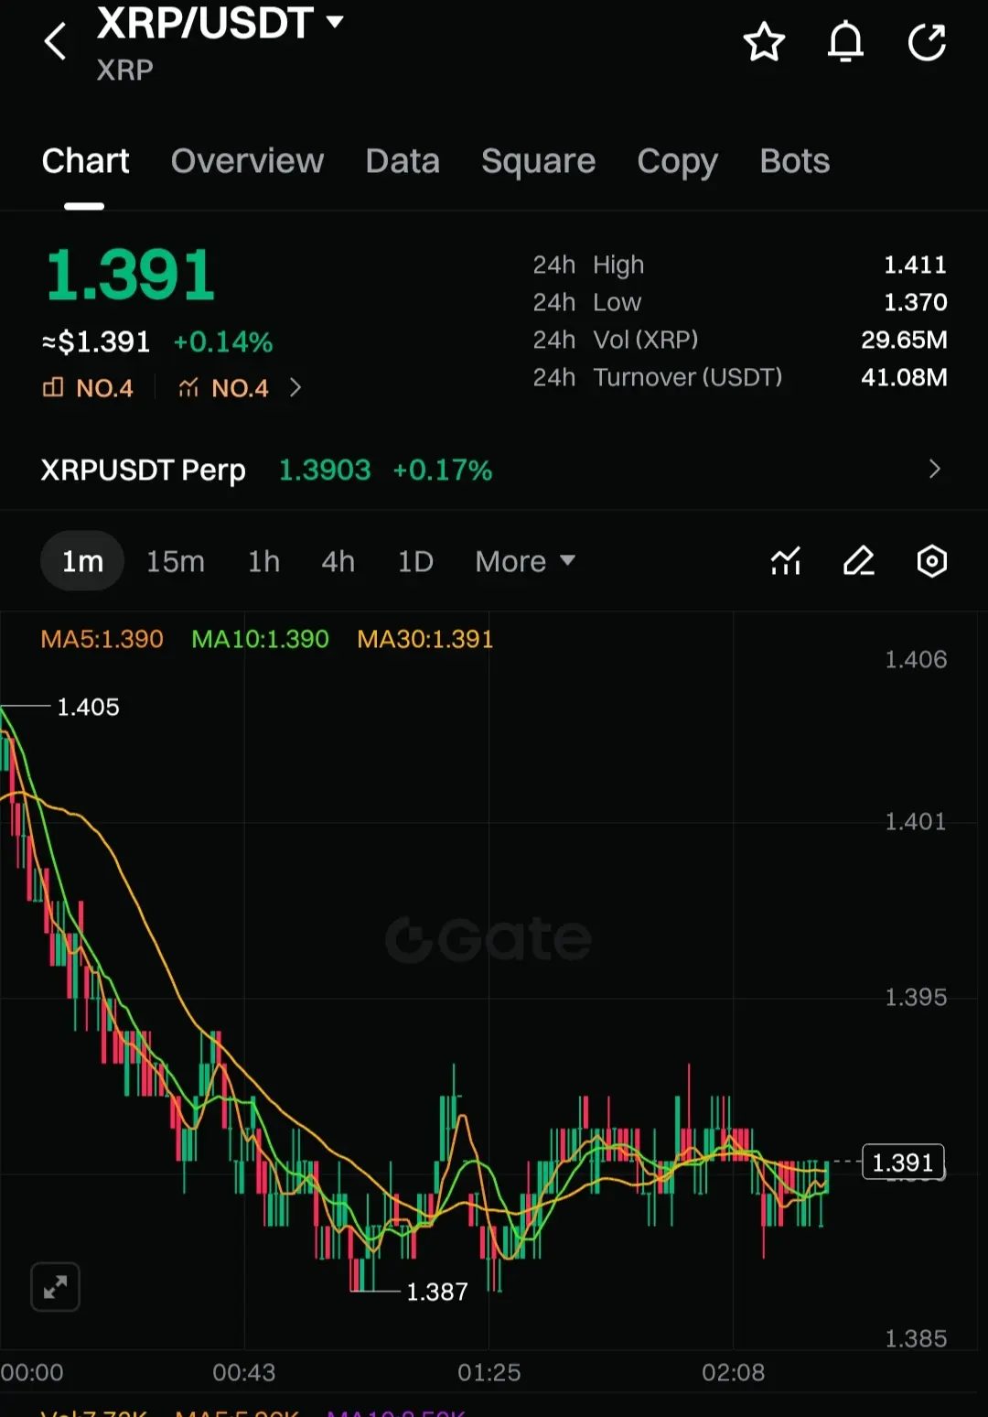The image size is (988, 1417).
Task: Tap the XRPUSDT Perp link
Action: (143, 471)
